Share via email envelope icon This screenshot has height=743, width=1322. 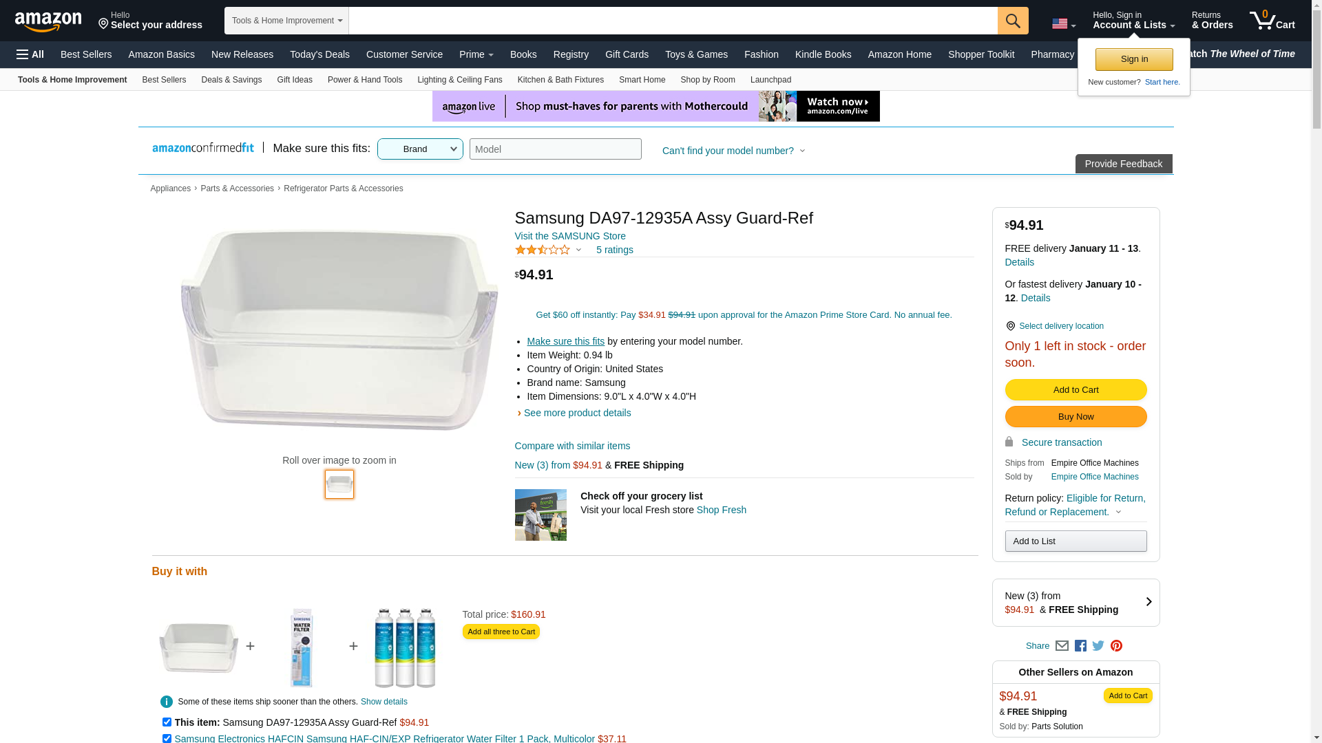pyautogui.click(x=1062, y=646)
